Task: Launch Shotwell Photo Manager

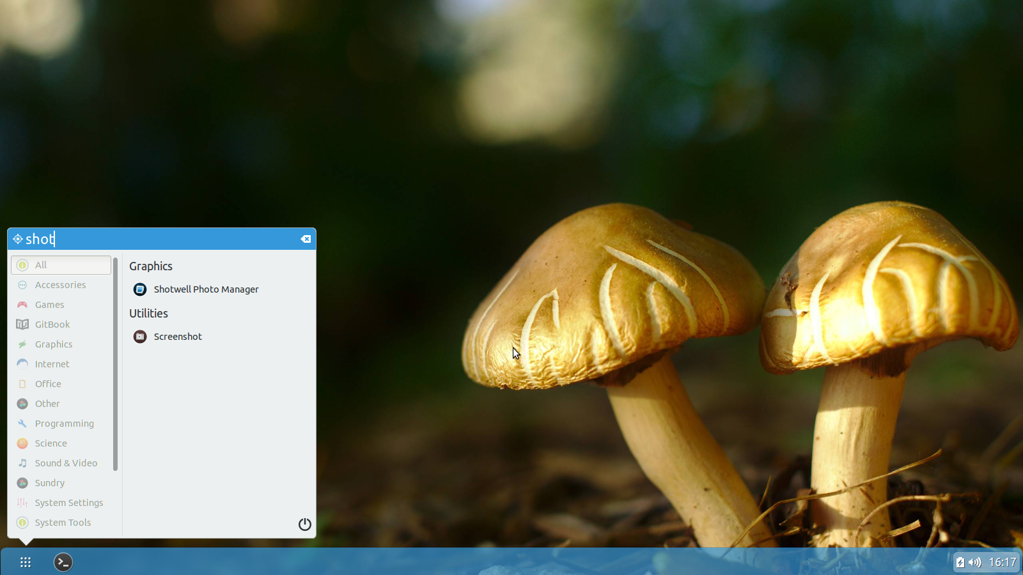Action: [x=196, y=289]
